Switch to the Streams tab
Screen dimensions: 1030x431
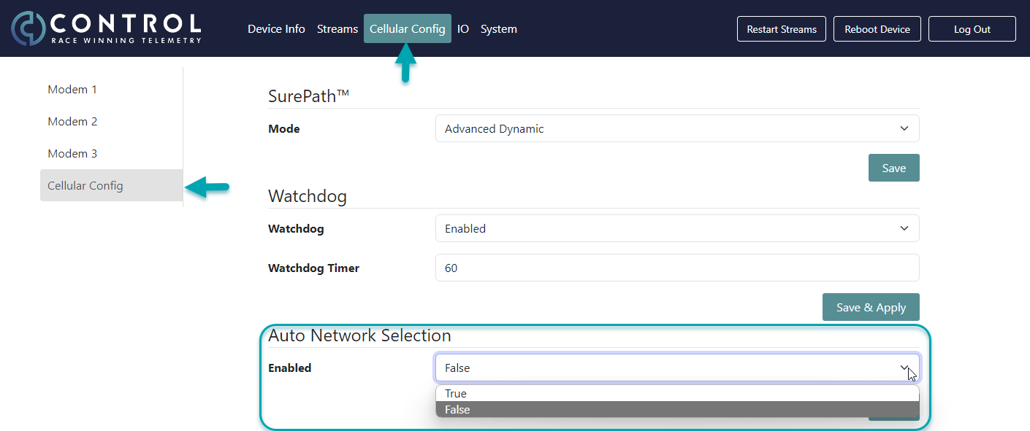click(337, 29)
